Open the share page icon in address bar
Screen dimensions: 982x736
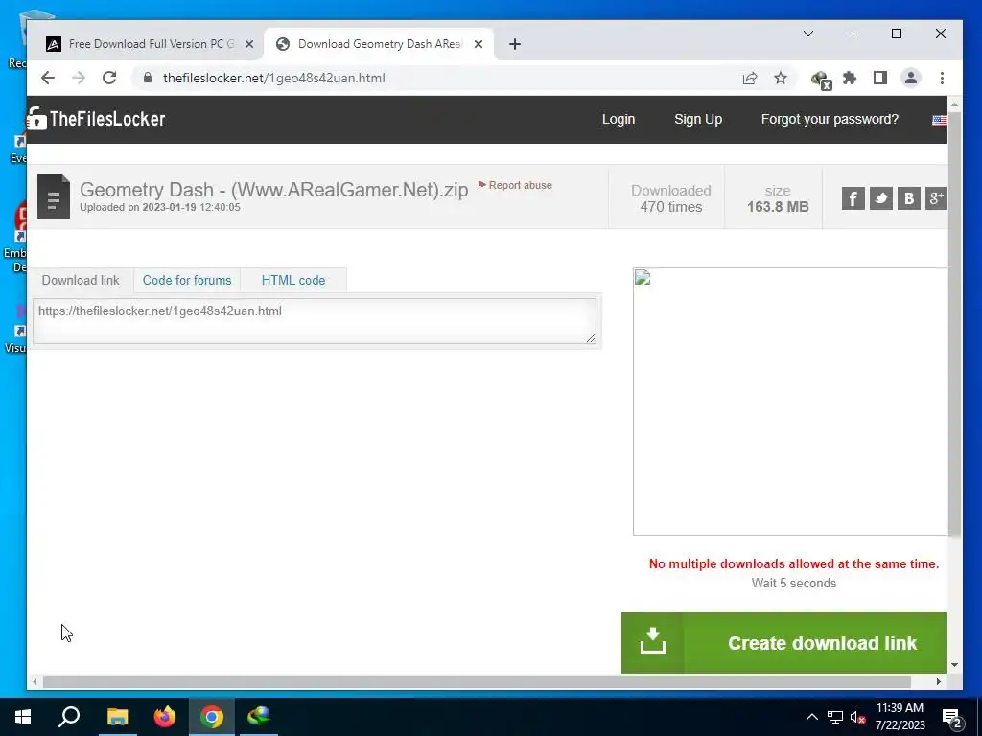750,78
